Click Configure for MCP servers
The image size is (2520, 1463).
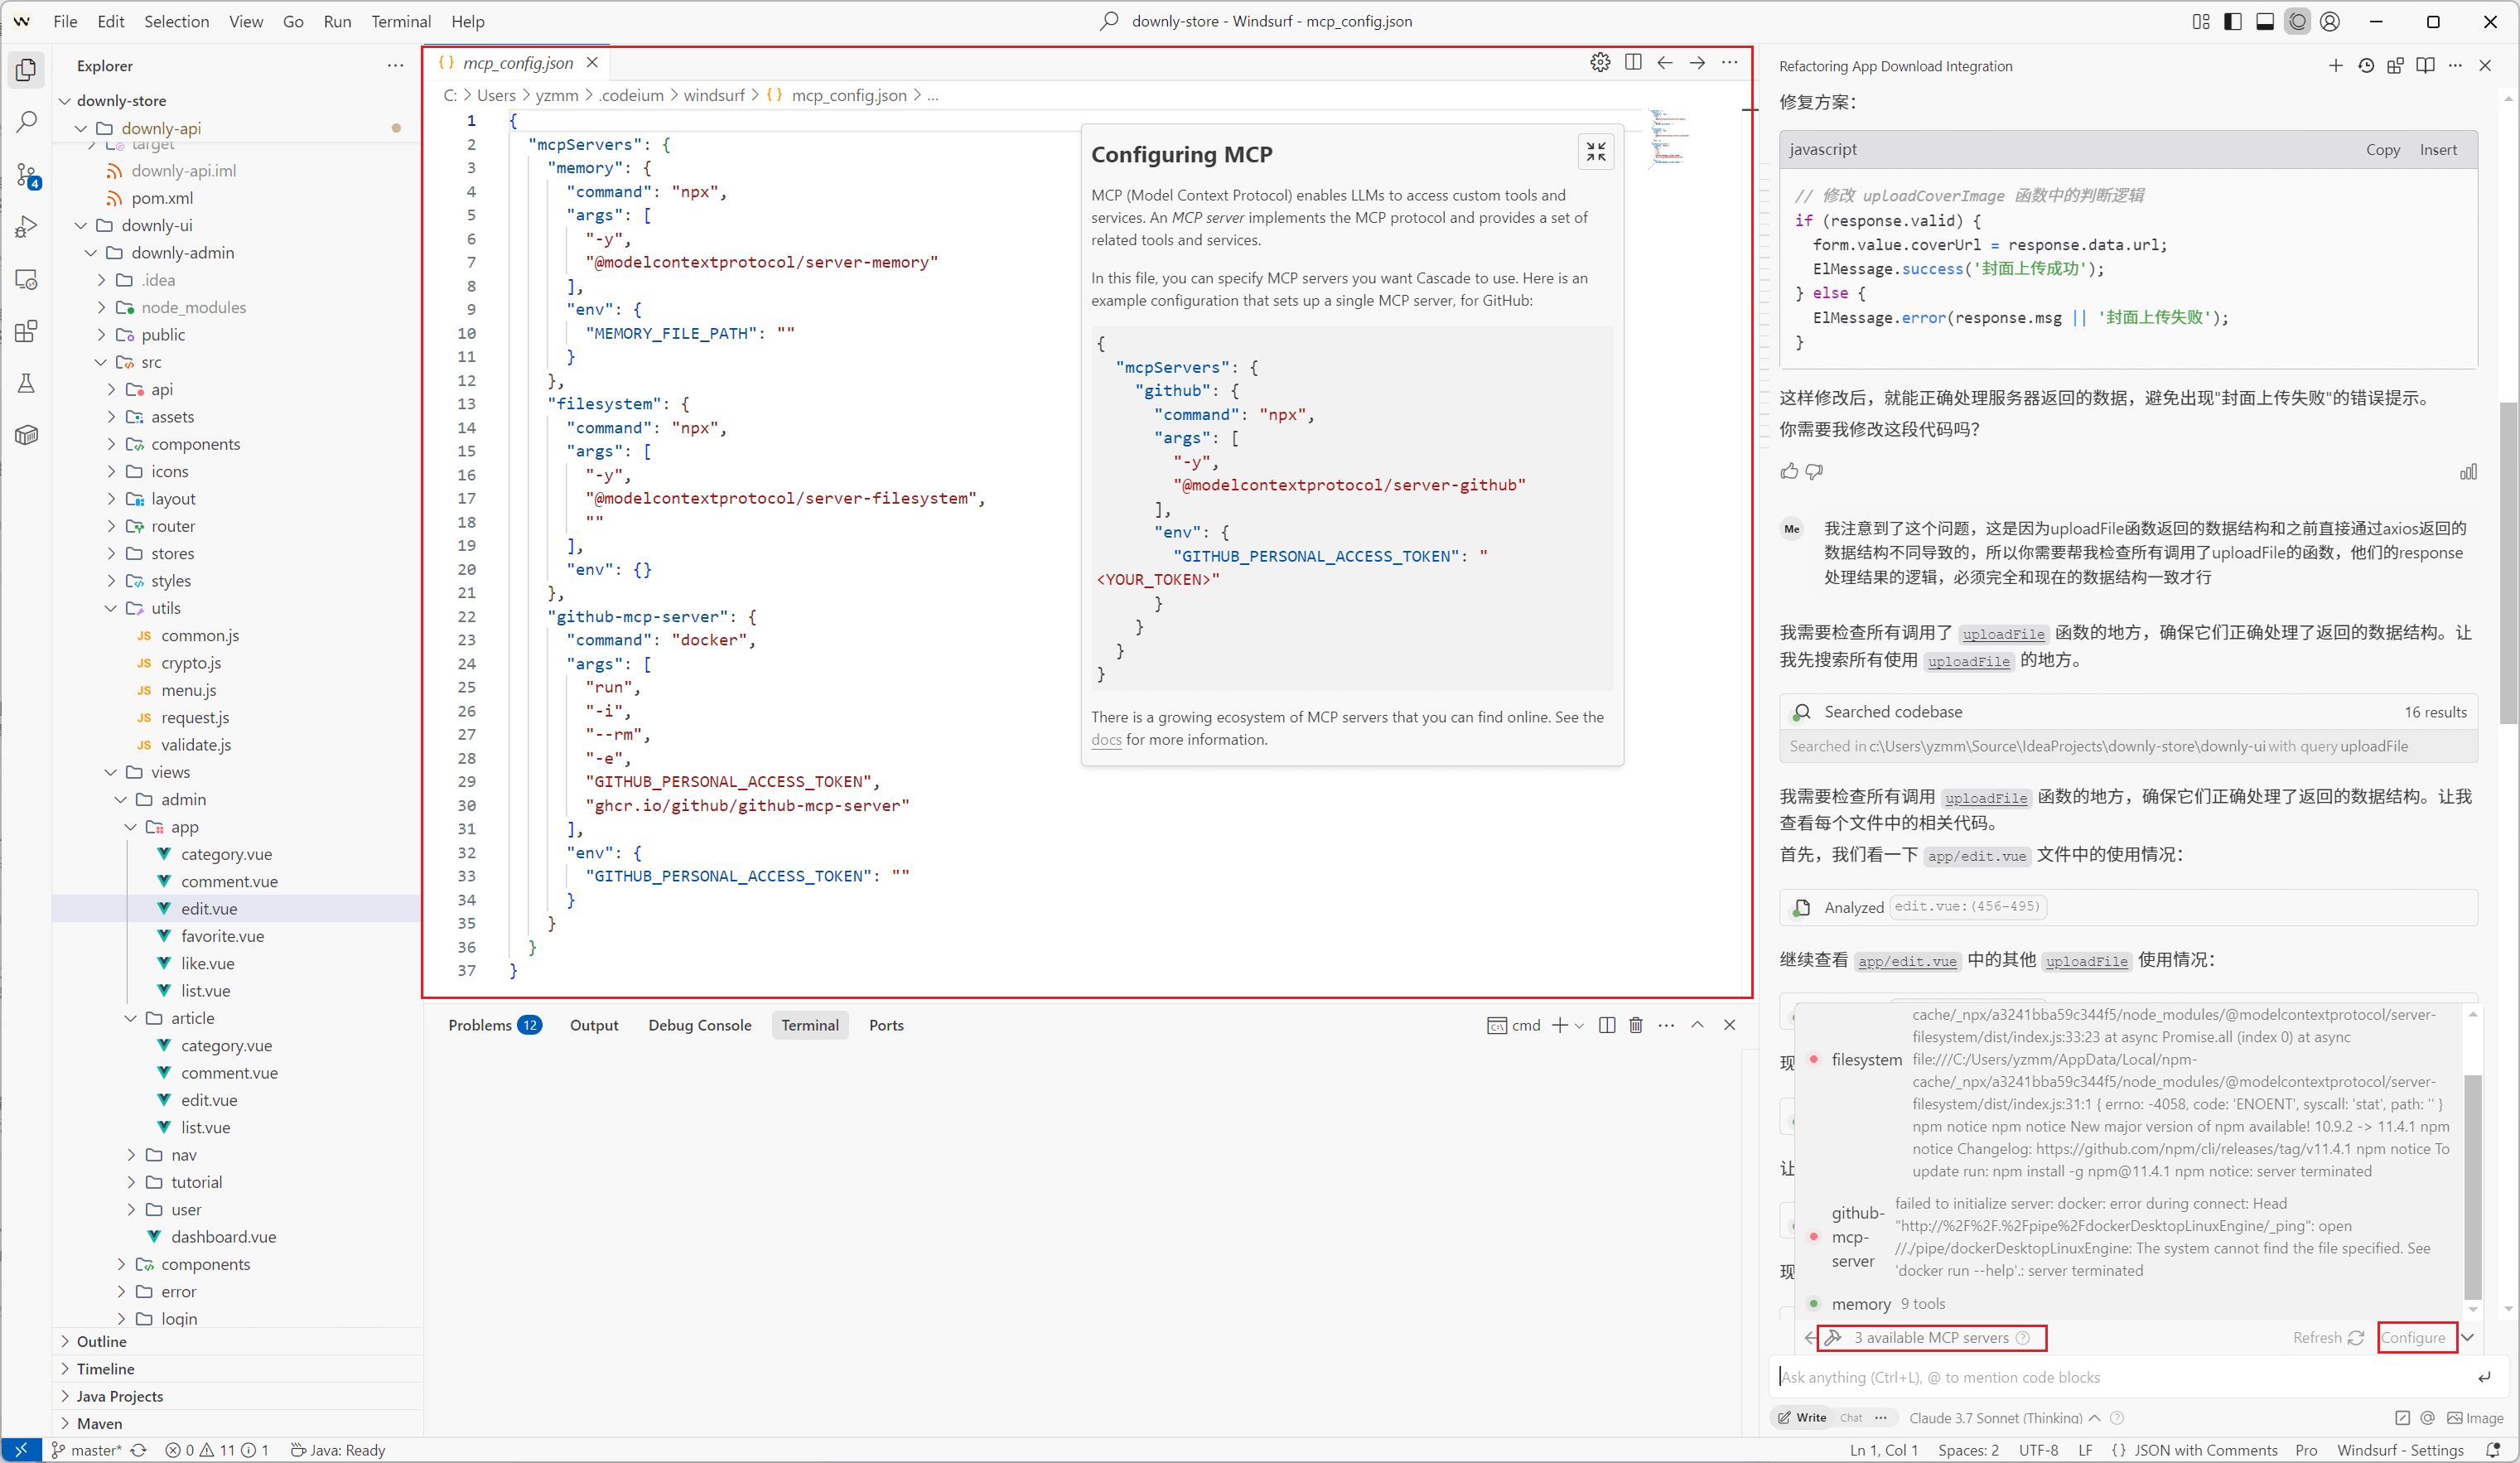2412,1337
